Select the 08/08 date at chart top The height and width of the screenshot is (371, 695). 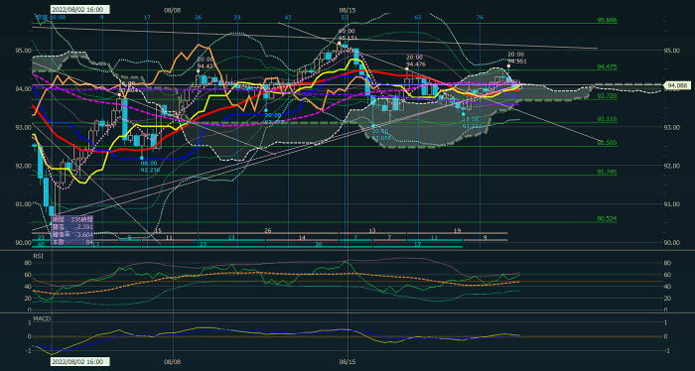click(172, 9)
